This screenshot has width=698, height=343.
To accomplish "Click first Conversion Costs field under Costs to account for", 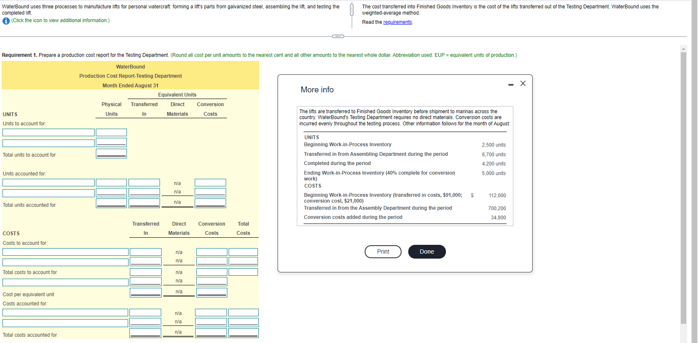I will [212, 252].
